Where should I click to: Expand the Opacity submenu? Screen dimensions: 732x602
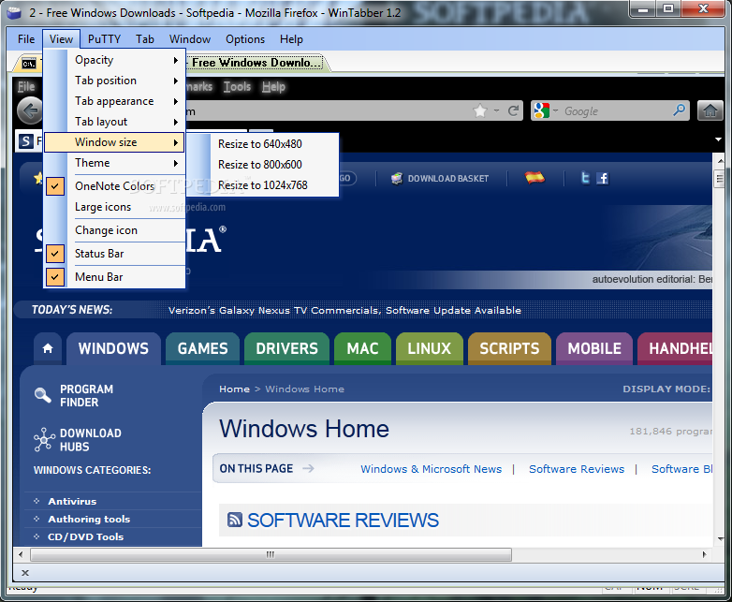[x=114, y=60]
